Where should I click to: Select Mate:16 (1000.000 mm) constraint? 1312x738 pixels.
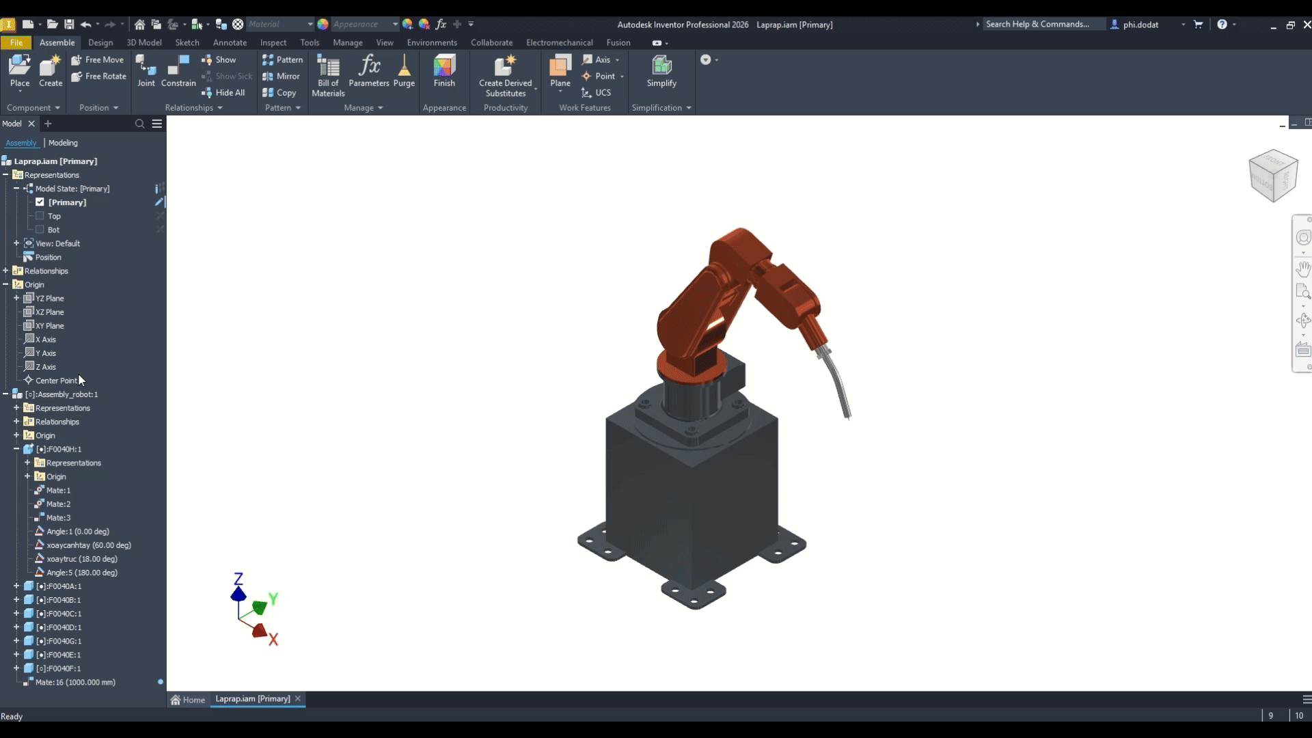69,682
